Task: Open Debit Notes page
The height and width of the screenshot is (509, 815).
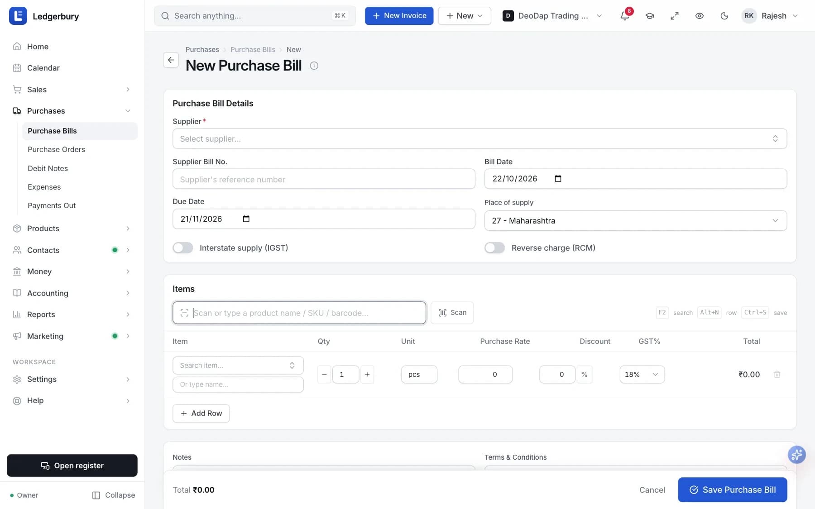Action: 48,168
